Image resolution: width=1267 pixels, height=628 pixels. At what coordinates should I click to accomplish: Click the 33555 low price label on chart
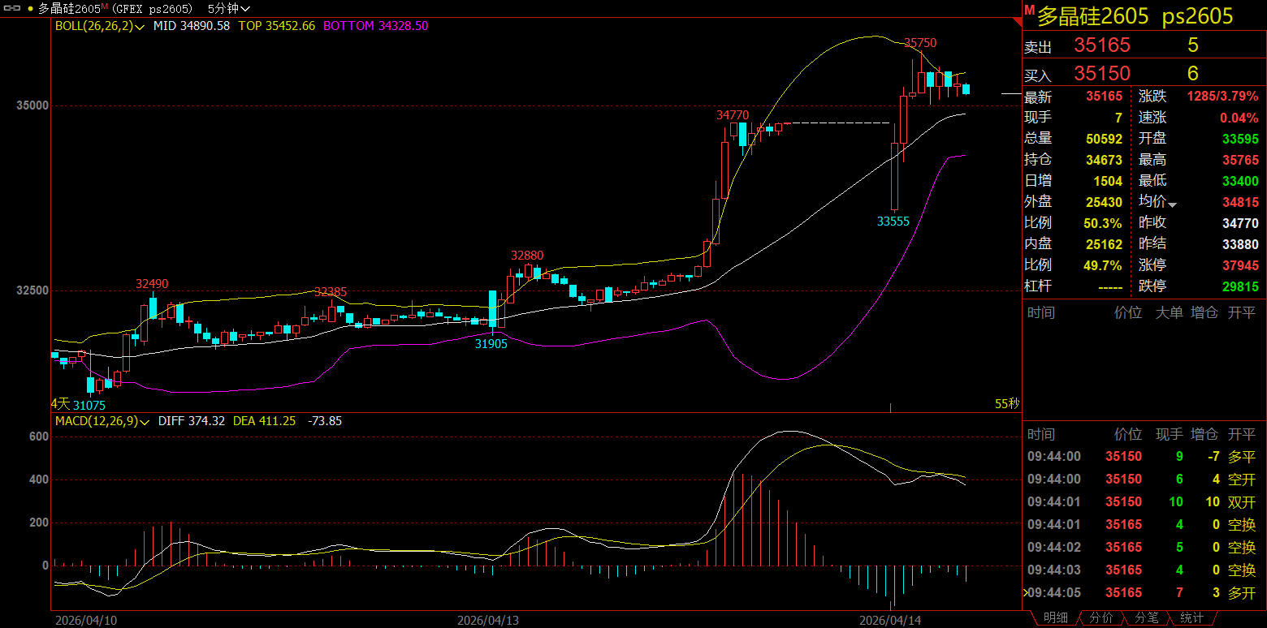(893, 222)
